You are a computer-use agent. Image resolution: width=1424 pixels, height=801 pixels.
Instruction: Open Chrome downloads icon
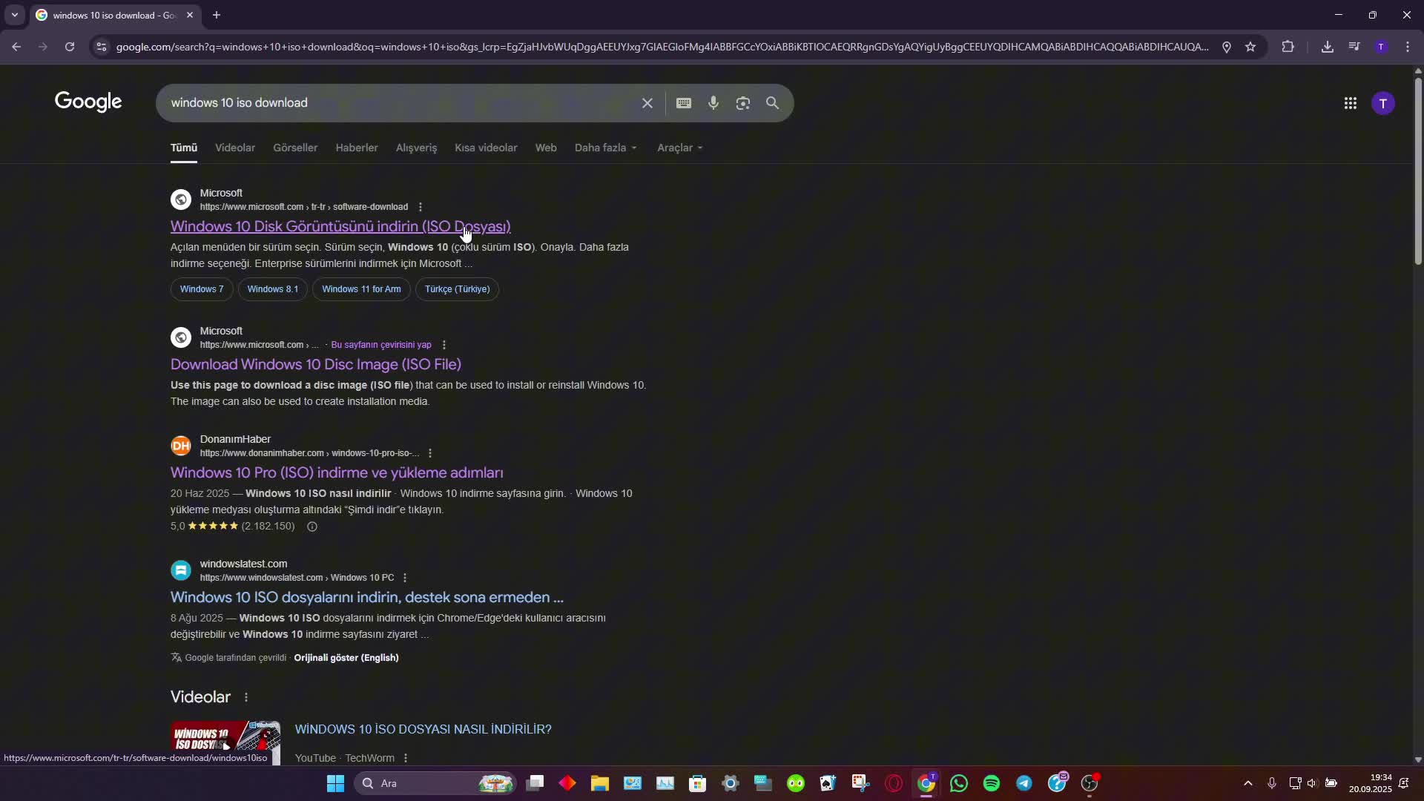(x=1327, y=47)
